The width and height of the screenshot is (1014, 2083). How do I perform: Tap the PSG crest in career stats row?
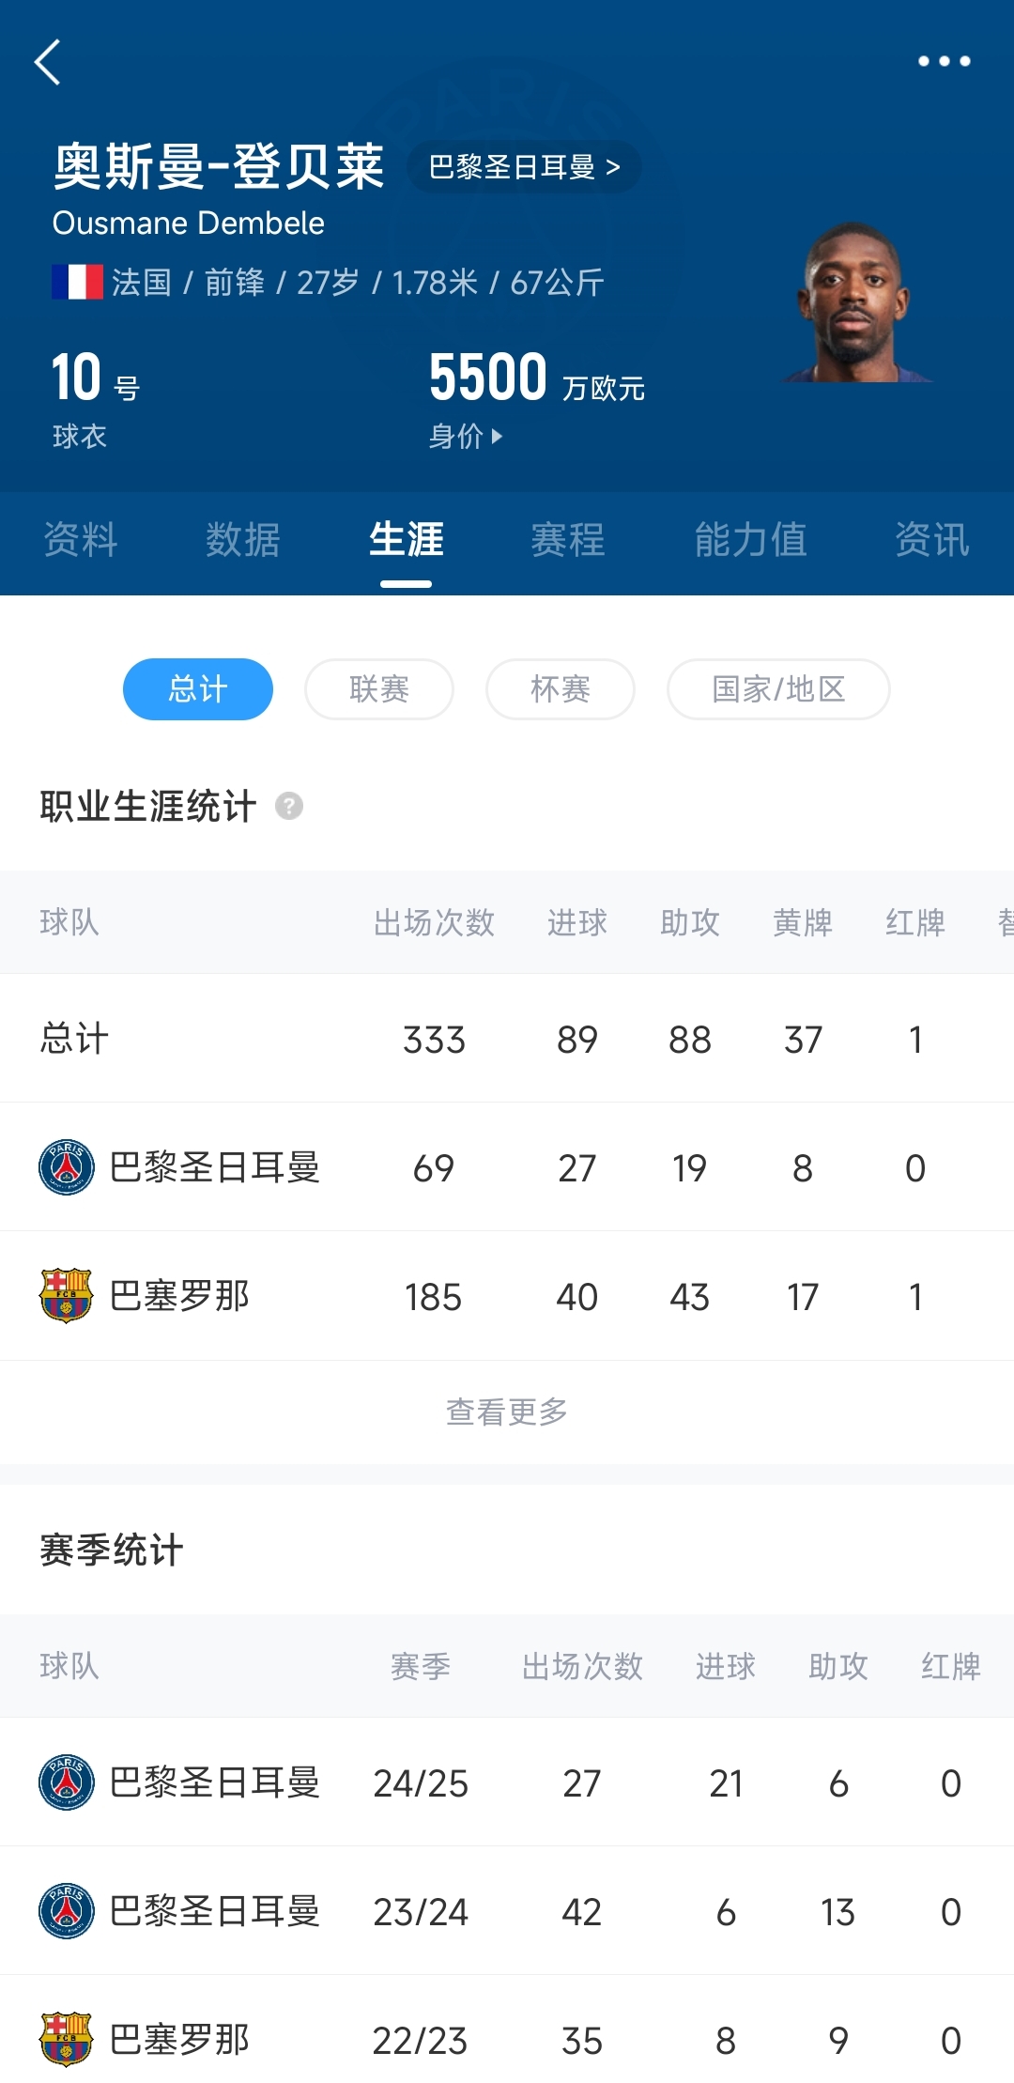[67, 1167]
